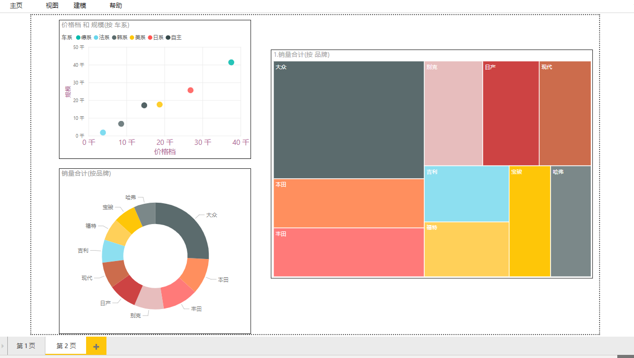634x358 pixels.
Task: Click the light yellow 福特 donut slice
Action: click(118, 233)
